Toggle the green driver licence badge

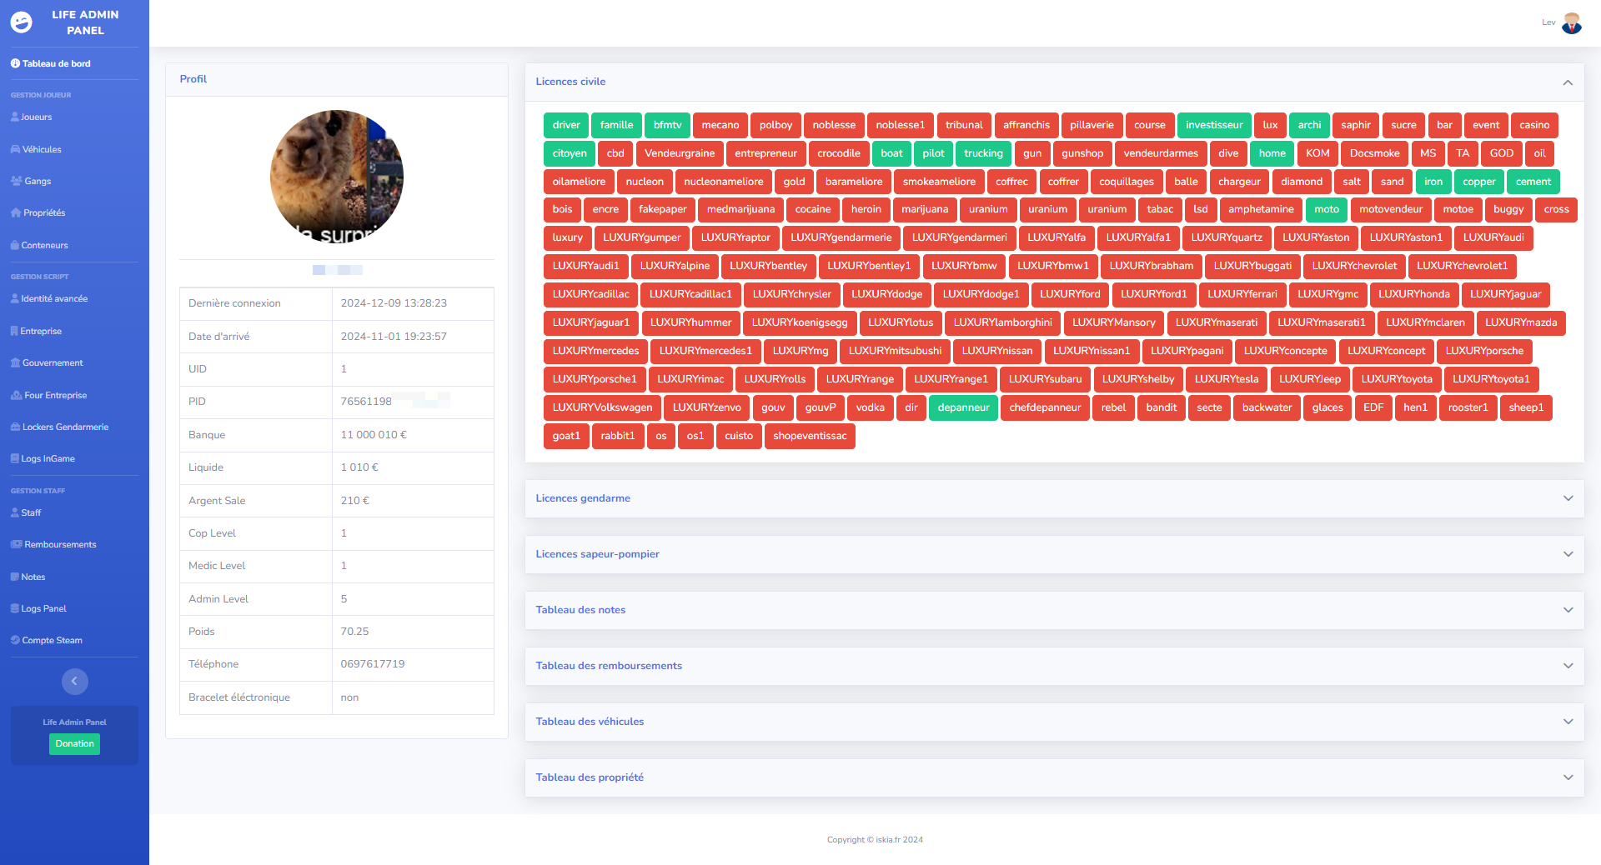pyautogui.click(x=566, y=126)
